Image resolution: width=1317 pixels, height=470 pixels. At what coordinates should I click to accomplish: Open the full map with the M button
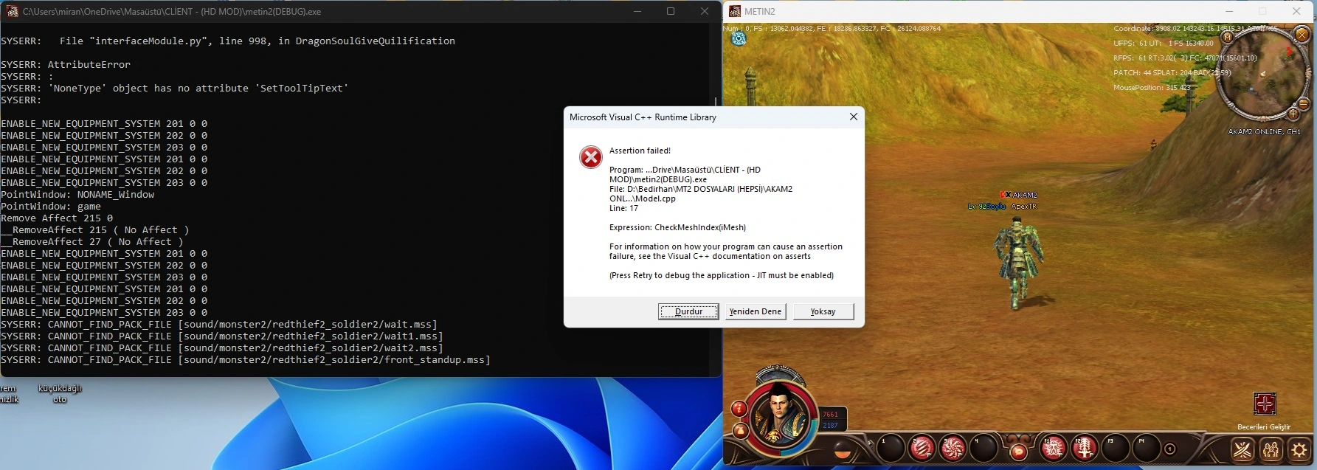pyautogui.click(x=1228, y=37)
